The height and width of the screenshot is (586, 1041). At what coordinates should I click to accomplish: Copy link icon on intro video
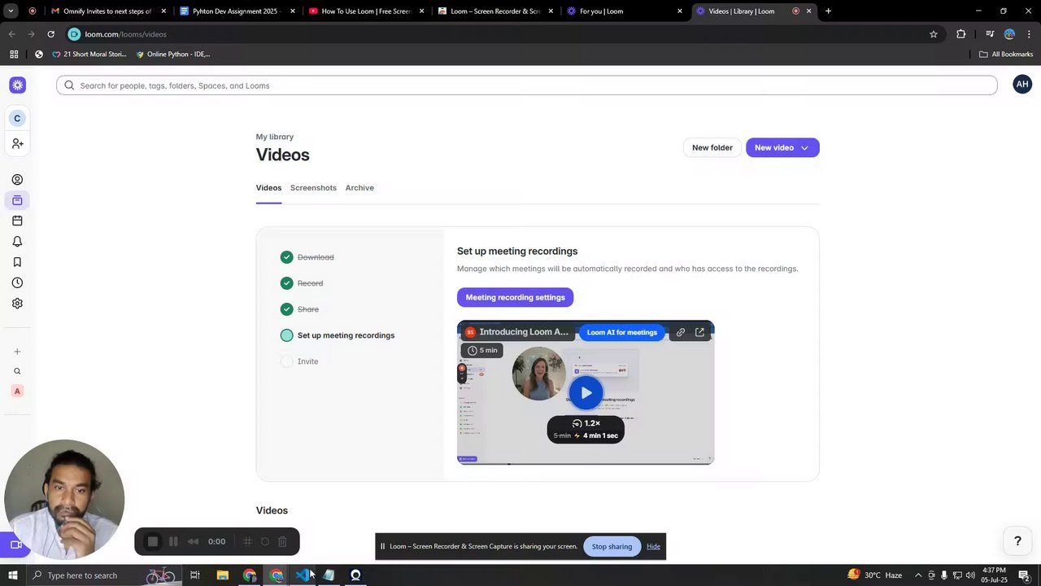tap(681, 332)
